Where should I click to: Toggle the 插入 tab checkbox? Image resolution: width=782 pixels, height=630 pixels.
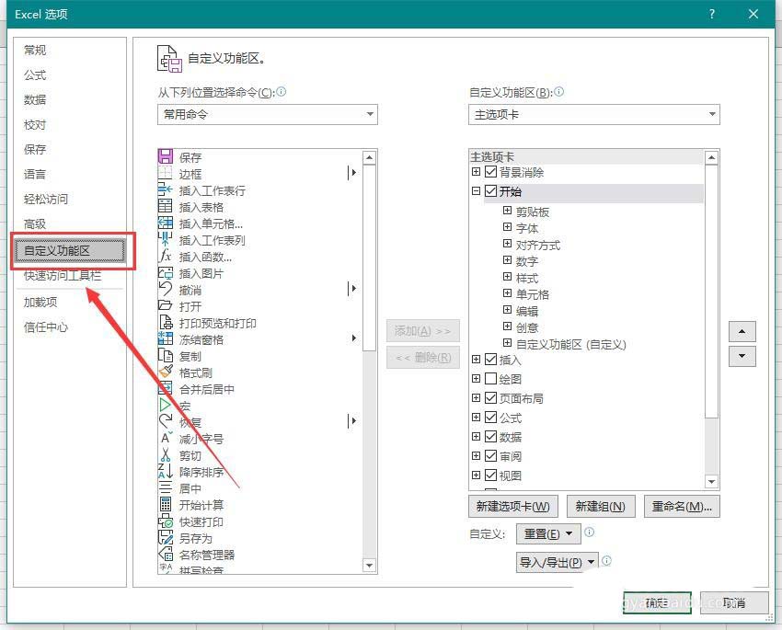point(490,360)
